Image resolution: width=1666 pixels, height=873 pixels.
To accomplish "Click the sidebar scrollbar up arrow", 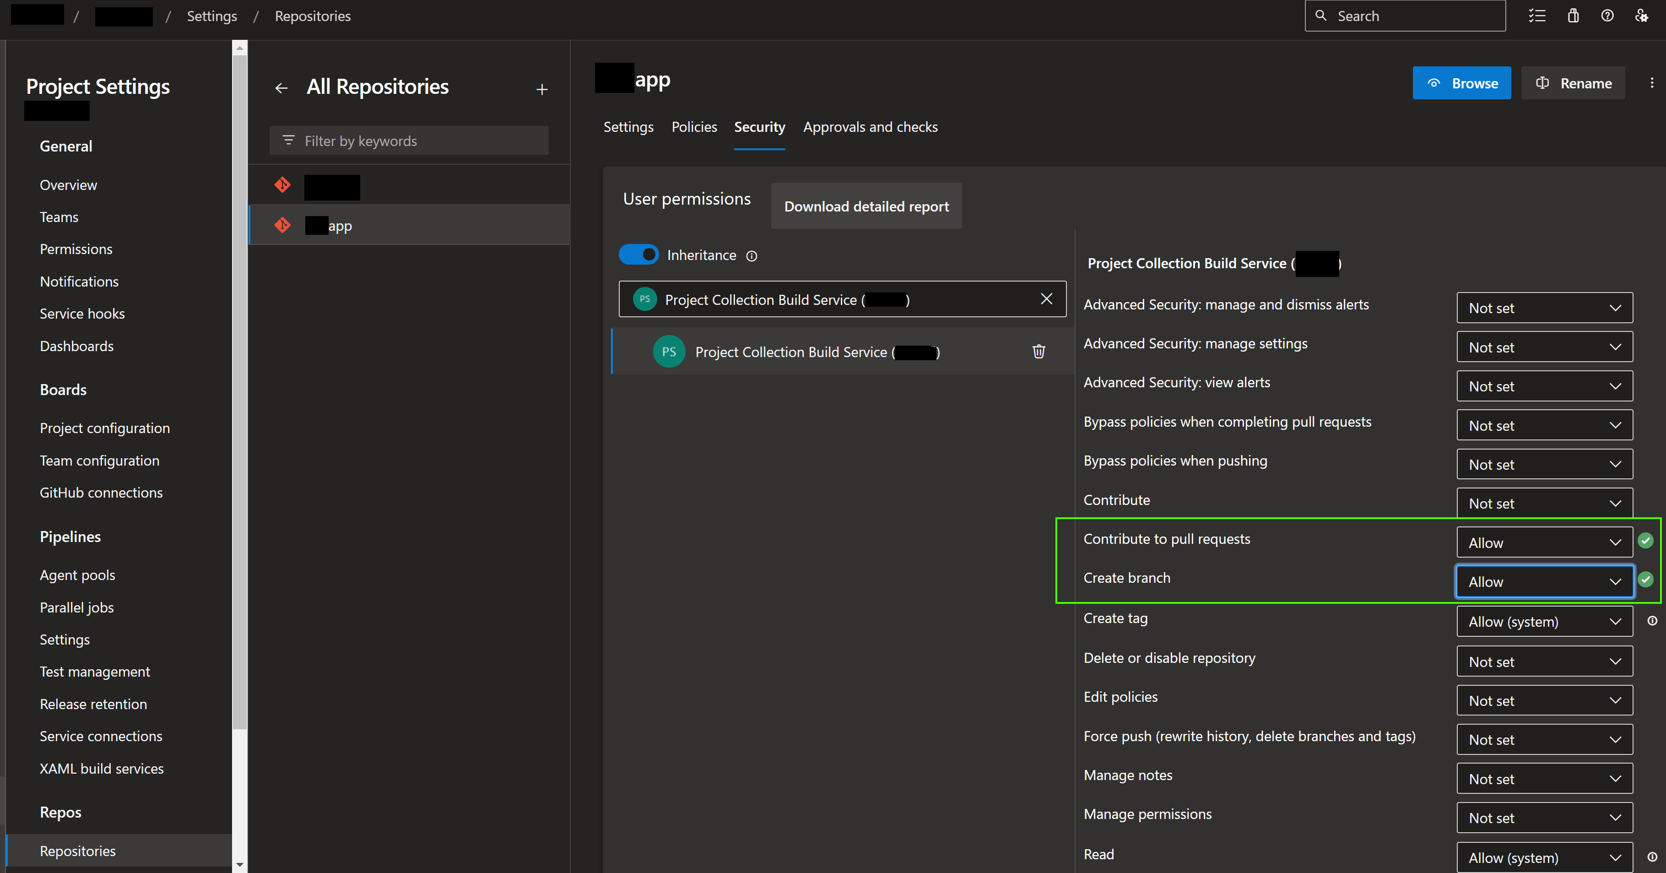I will click(x=239, y=48).
